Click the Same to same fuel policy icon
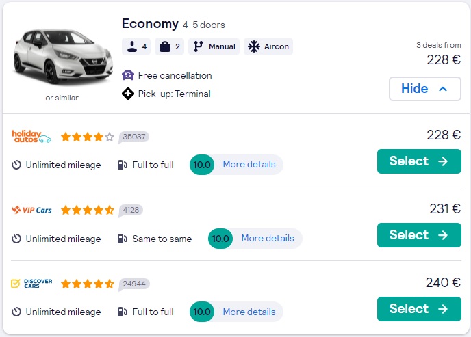This screenshot has height=337, width=471. tap(122, 239)
